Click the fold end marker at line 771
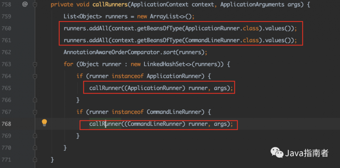Viewport: 340px width, 168px height. click(x=35, y=160)
